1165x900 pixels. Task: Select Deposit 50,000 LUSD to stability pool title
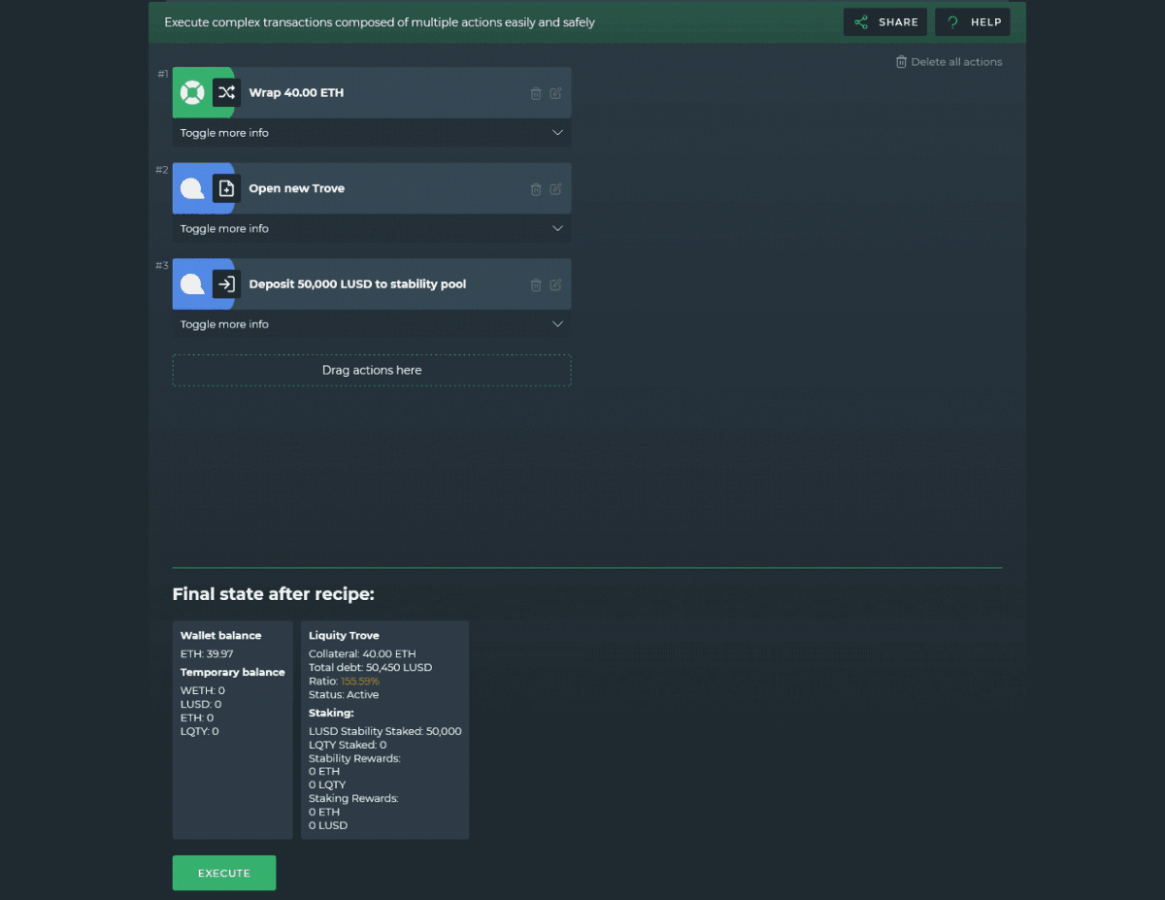[357, 285]
